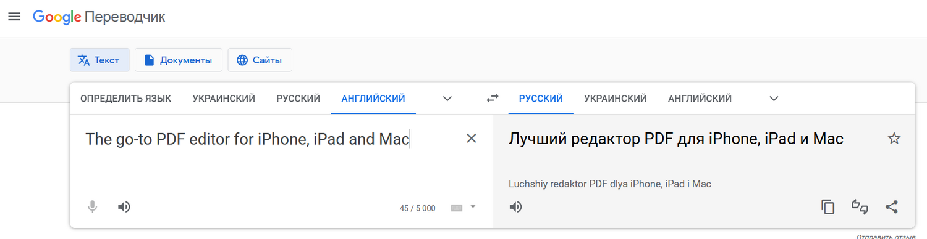Open the hamburger main menu
The width and height of the screenshot is (927, 239).
14,17
